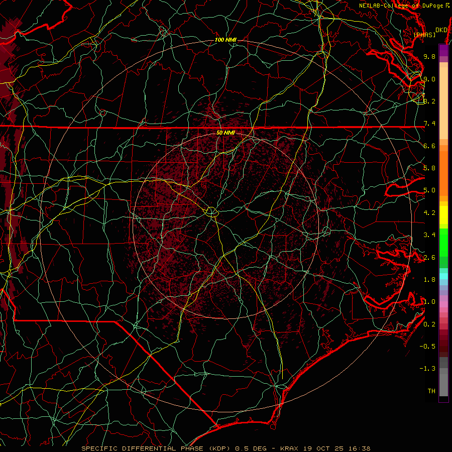Click the 5.0 scale value
The width and height of the screenshot is (452, 452).
pos(429,190)
